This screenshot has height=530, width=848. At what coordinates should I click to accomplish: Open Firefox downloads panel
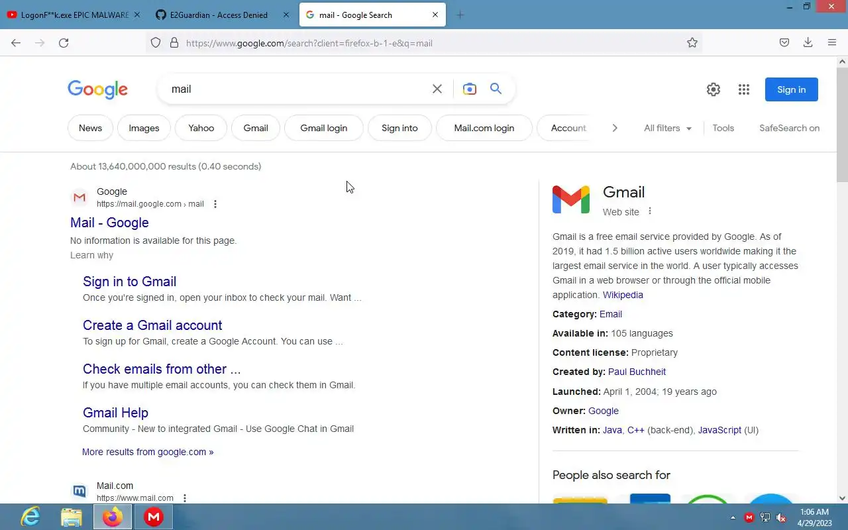[x=808, y=43]
